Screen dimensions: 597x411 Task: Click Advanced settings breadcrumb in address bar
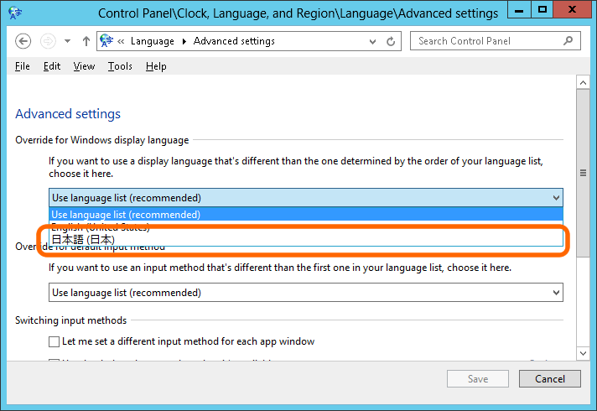[234, 41]
